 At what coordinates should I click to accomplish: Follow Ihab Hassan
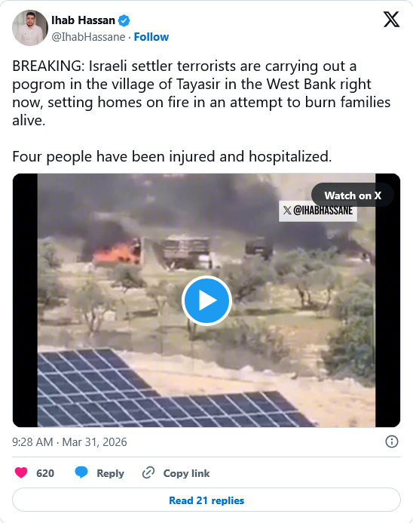click(x=151, y=37)
